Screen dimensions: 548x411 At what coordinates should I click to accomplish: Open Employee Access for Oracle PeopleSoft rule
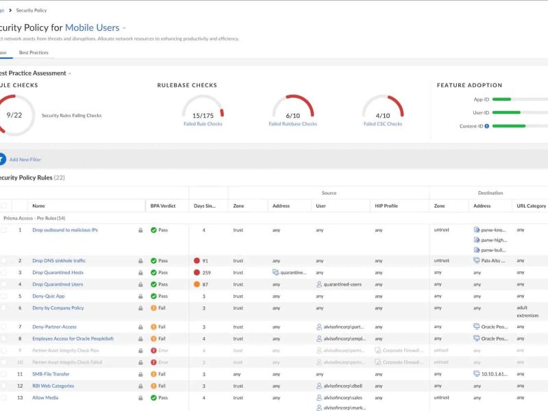pos(73,338)
